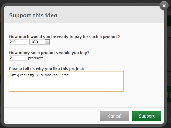This screenshot has width=171, height=128.
Task: Click the 'How much would you pay' label
Action: pyautogui.click(x=64, y=37)
